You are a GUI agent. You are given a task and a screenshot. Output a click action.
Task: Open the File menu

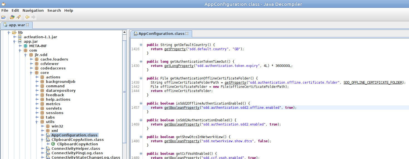click(x=5, y=10)
